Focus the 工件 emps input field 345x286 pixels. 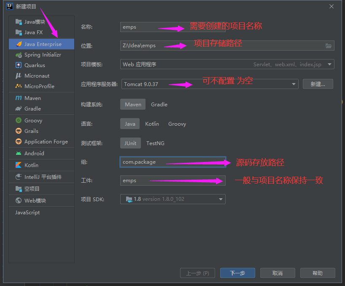tap(173, 181)
